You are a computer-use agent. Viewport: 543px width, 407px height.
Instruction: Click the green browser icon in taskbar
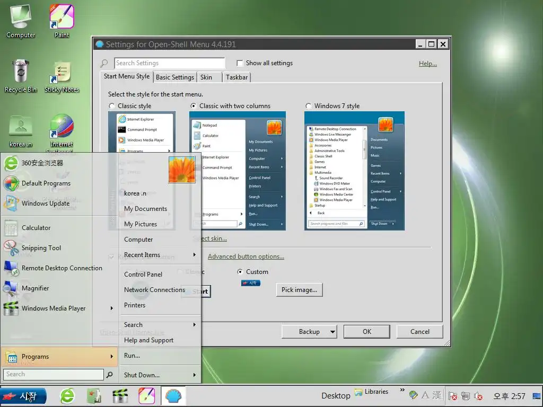coord(67,395)
